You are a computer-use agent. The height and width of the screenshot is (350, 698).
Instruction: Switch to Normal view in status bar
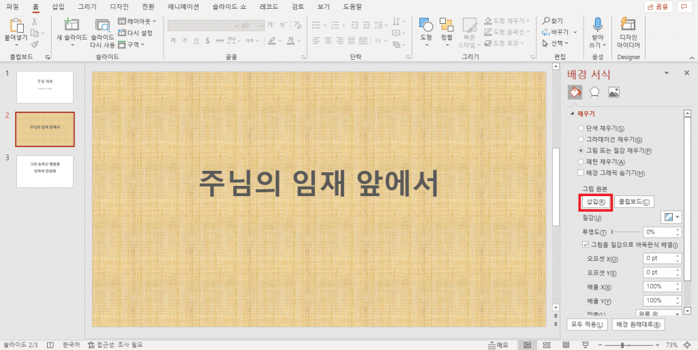(x=528, y=345)
